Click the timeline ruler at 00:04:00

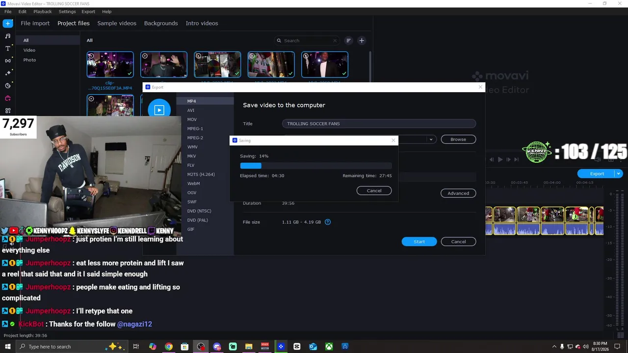tap(552, 182)
